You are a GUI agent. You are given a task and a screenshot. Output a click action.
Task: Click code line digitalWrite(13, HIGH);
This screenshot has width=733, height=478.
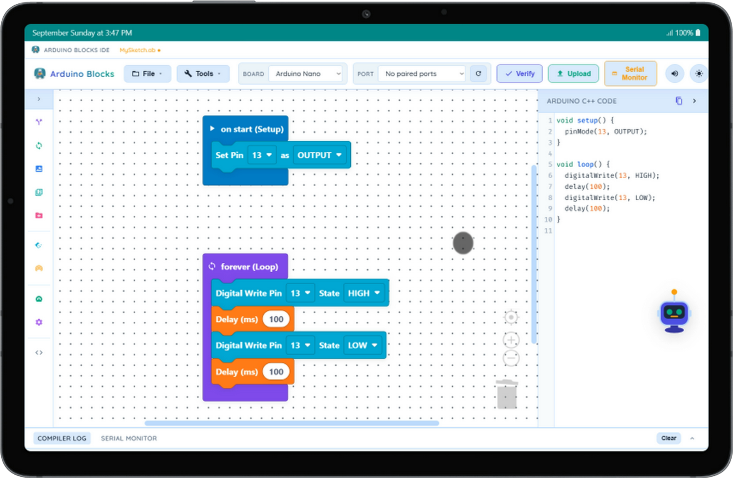coord(612,175)
